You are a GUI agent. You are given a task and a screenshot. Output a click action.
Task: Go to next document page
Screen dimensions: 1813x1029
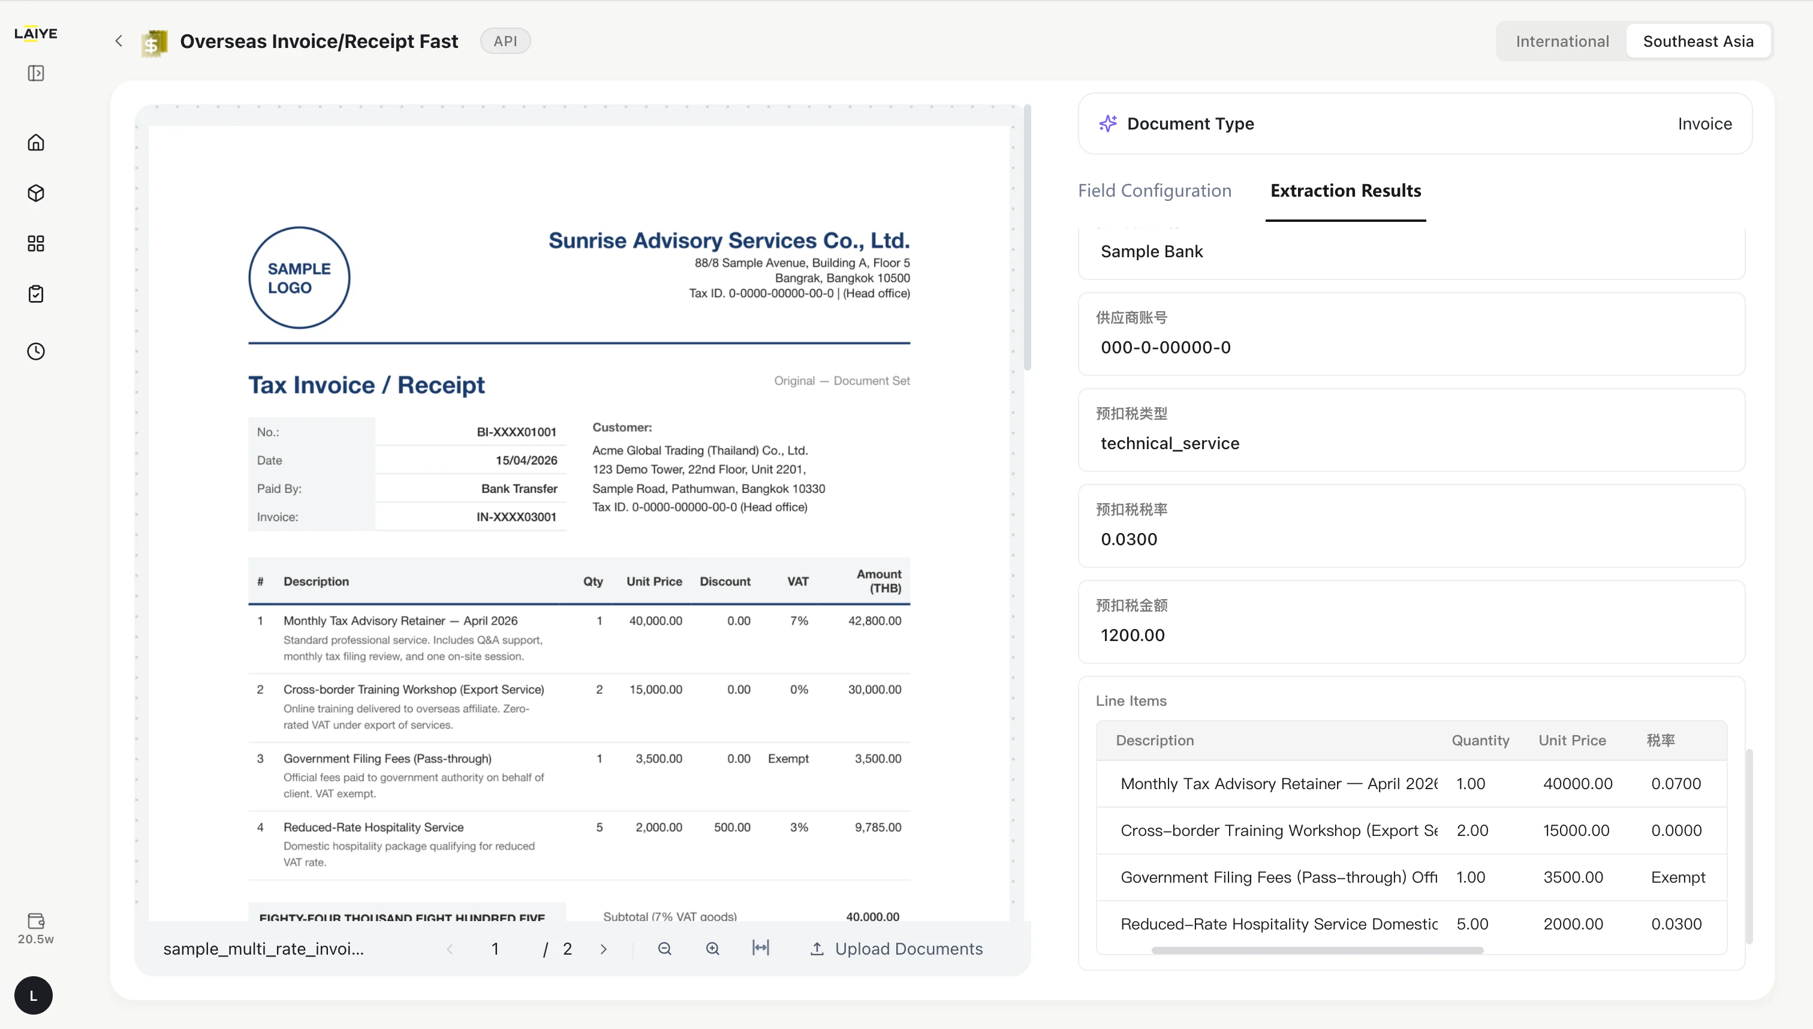(603, 949)
